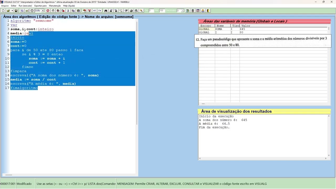Click the warning triangle help icon
This screenshot has width=336, height=189.
(203, 11)
